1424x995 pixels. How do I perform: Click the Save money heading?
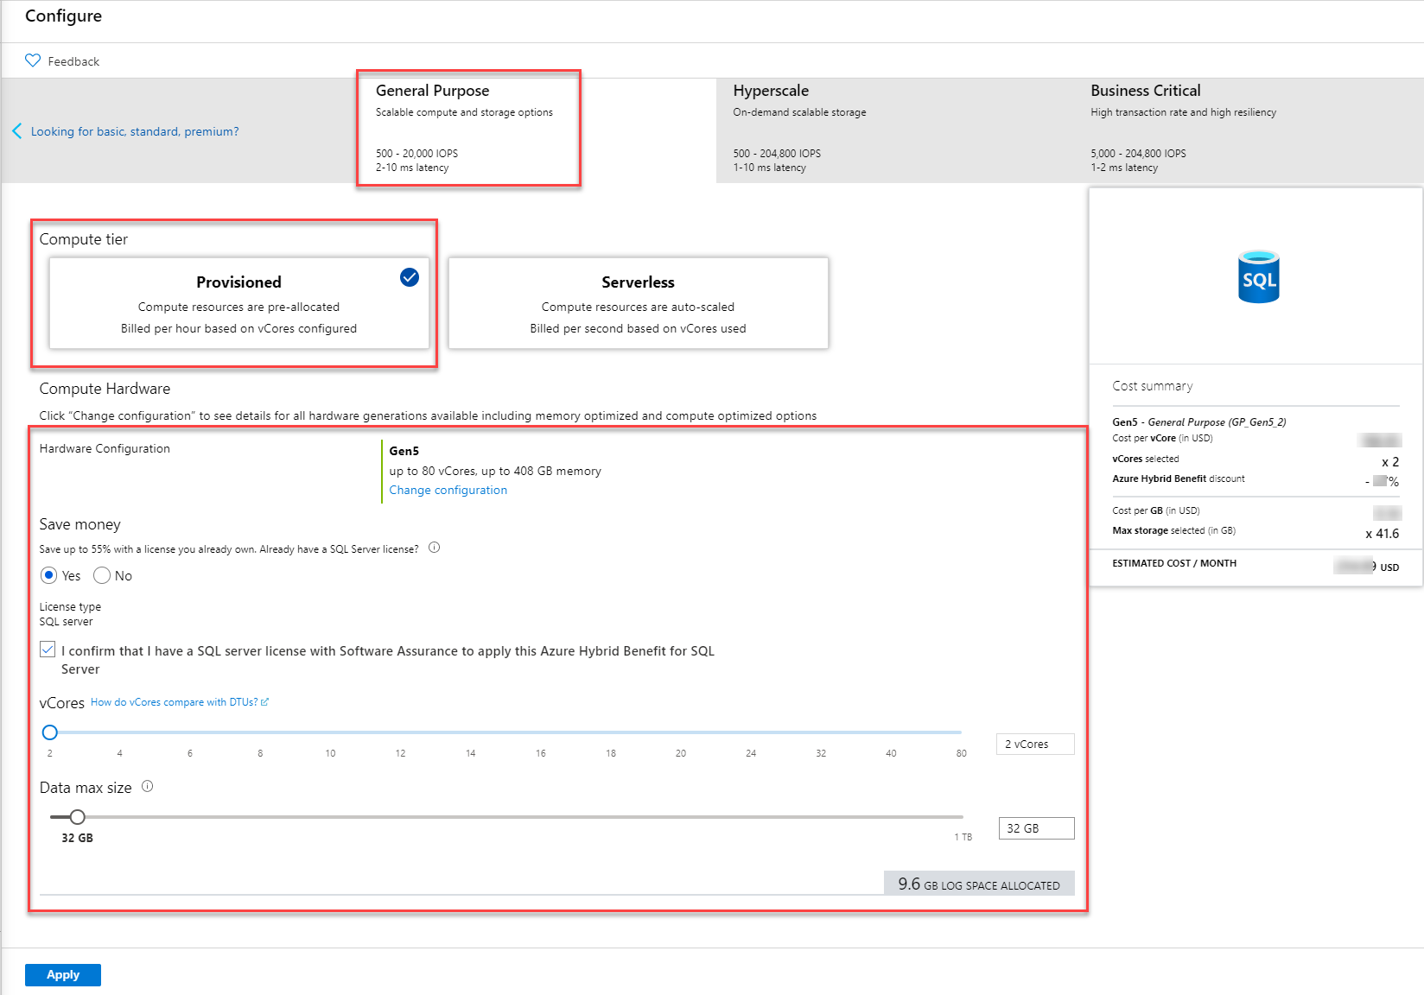80,524
